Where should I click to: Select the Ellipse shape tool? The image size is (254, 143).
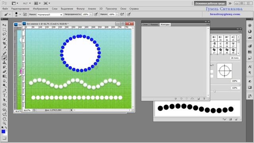pos(4,104)
